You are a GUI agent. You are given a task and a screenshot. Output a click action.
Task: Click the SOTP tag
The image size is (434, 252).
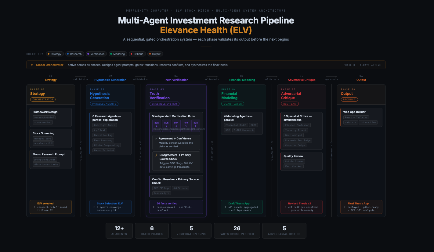(253, 125)
